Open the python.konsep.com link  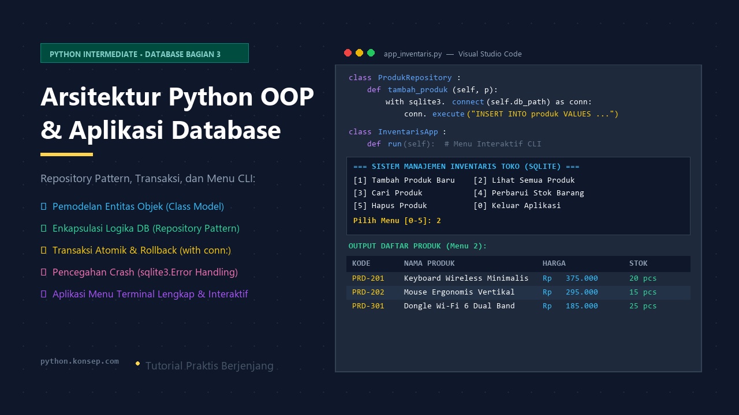(x=80, y=361)
